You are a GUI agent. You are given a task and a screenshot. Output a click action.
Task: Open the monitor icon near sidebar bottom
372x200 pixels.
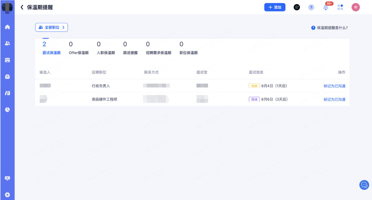(x=7, y=178)
